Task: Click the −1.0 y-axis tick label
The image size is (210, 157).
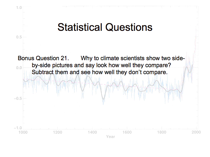Action: click(18, 128)
